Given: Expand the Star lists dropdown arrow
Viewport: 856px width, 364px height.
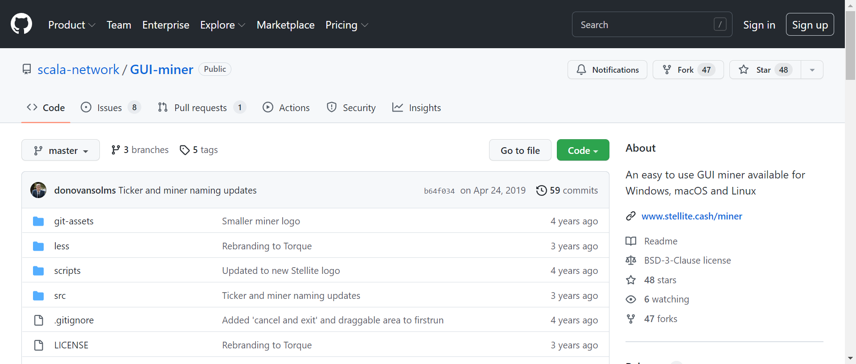Looking at the screenshot, I should click(x=812, y=70).
